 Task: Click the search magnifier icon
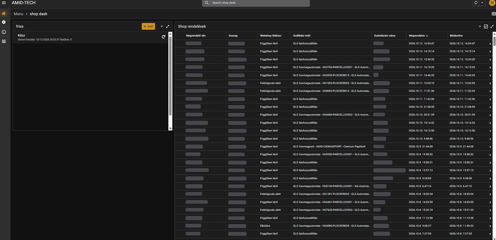pyautogui.click(x=207, y=3)
